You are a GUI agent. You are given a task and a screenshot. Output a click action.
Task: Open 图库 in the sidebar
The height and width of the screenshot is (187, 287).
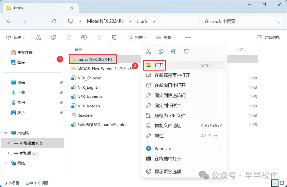[18, 62]
